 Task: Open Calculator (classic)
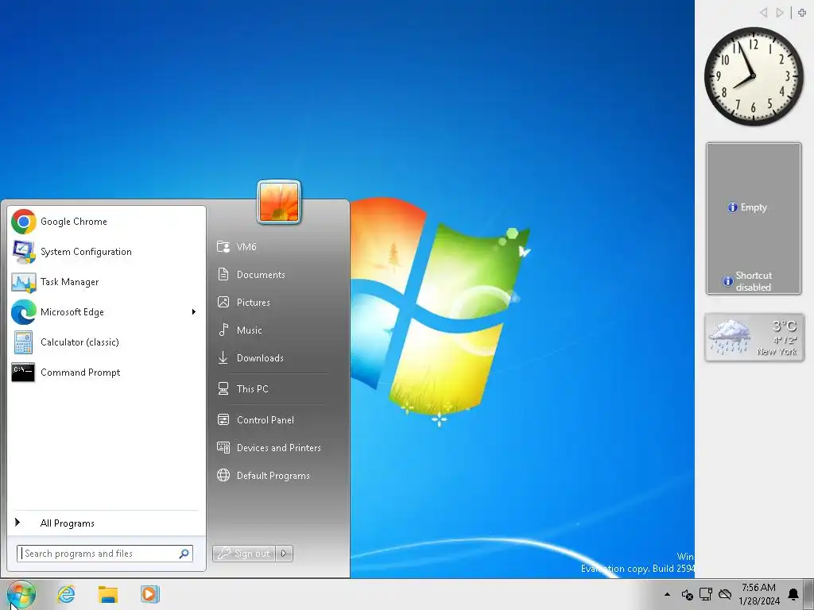(107, 342)
